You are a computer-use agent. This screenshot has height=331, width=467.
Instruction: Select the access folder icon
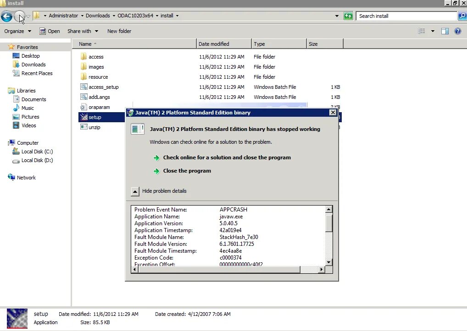coord(83,56)
